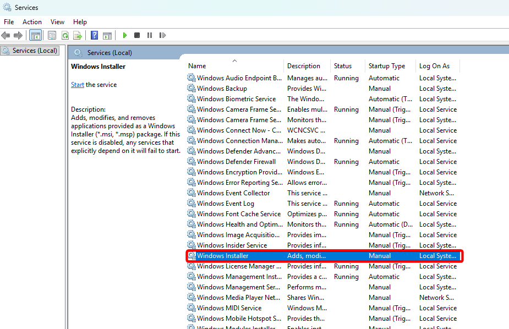Click the Restart Service icon
This screenshot has width=509, height=329.
pyautogui.click(x=162, y=35)
